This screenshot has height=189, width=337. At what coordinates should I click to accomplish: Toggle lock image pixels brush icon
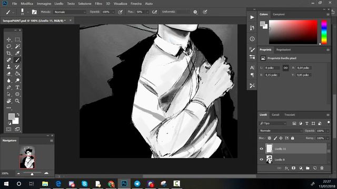coord(275,138)
